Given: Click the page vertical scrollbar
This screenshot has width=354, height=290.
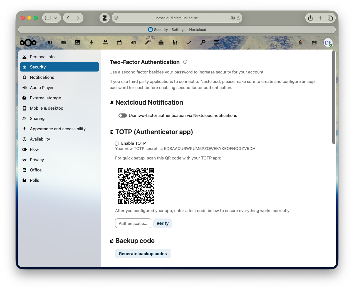Looking at the screenshot, I should tap(334, 97).
